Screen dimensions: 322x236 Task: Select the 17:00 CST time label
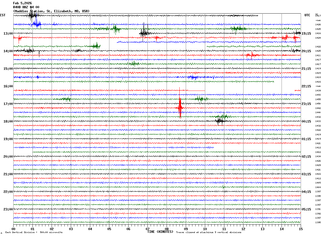(x=8, y=104)
